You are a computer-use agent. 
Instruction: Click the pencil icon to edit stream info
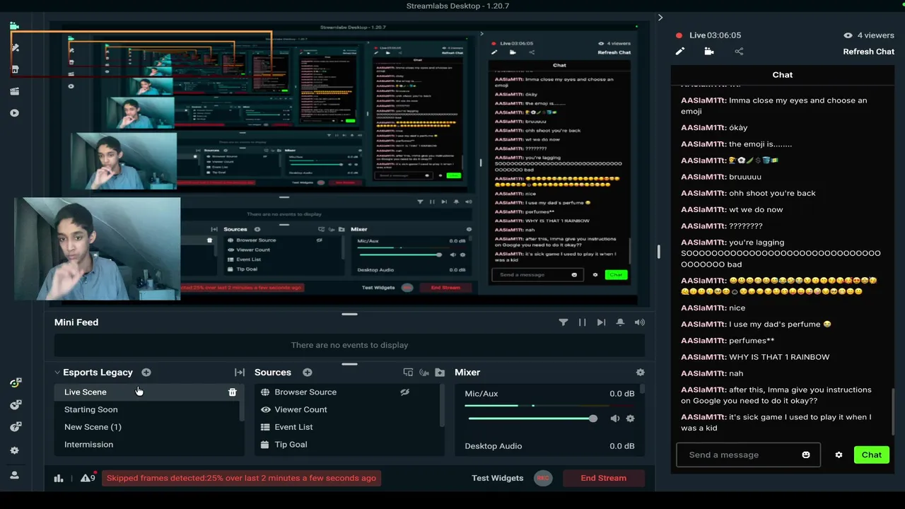point(679,52)
